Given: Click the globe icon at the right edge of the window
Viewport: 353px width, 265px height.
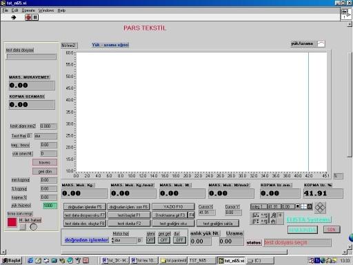Looking at the screenshot, I should tap(351, 238).
